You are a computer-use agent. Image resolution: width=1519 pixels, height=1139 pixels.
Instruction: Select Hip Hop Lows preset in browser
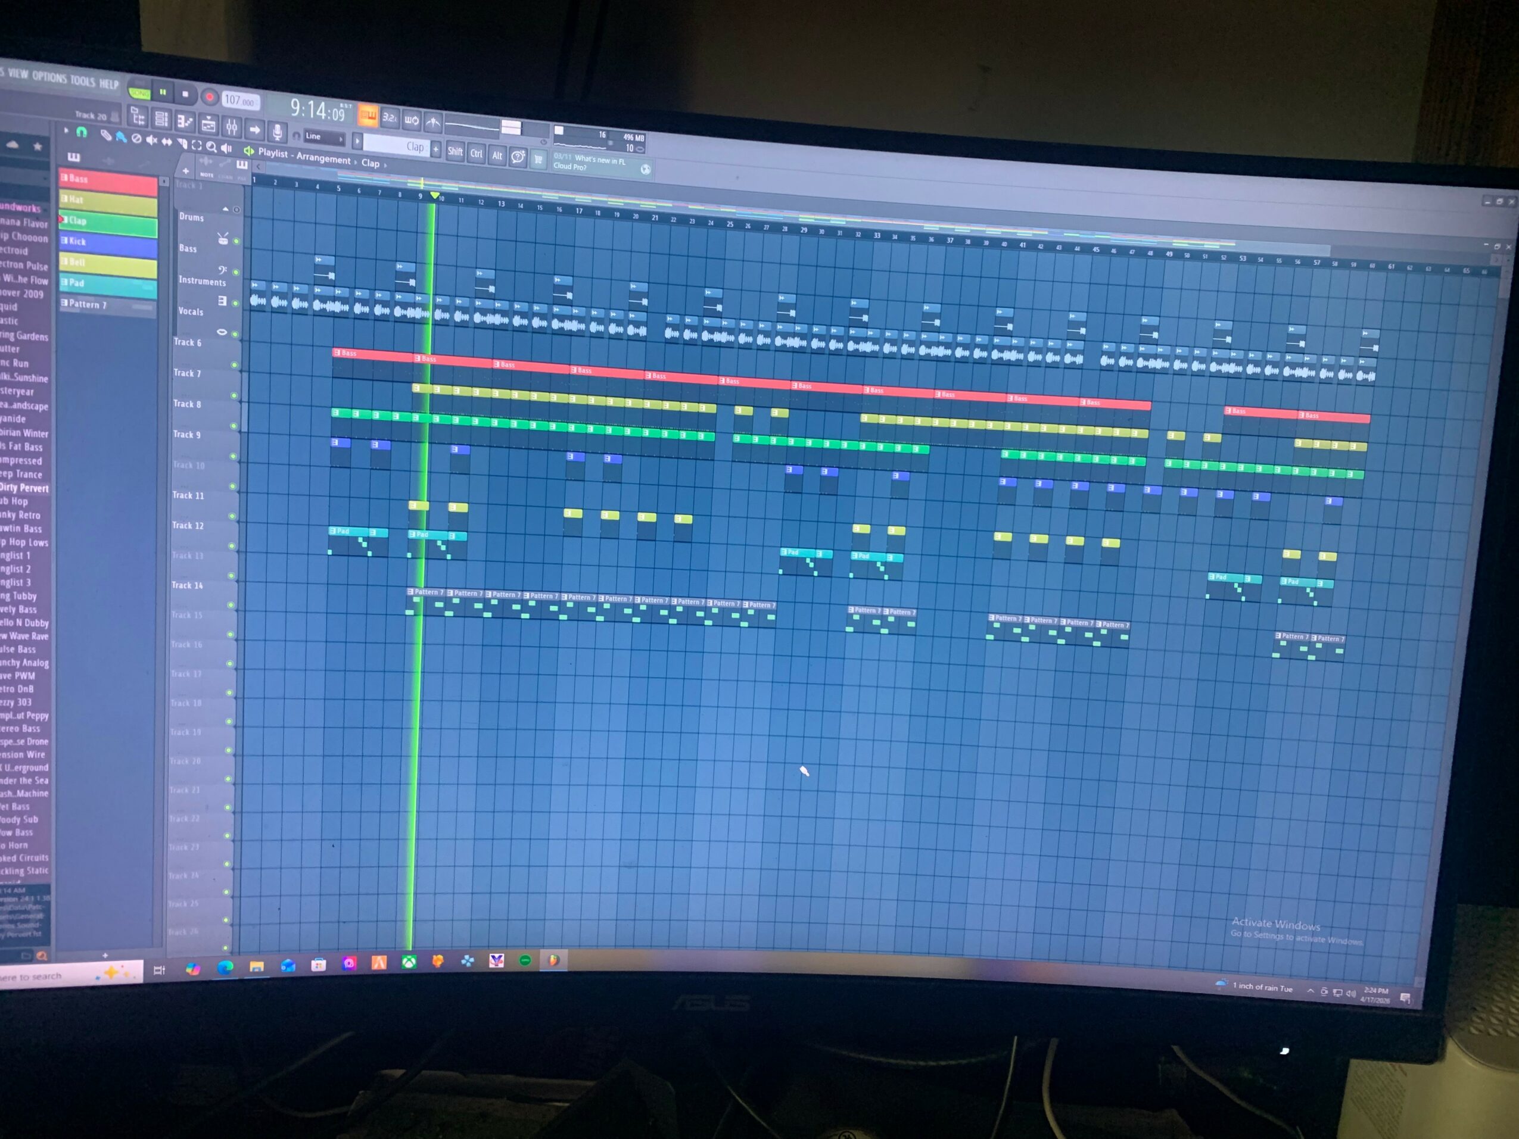pyautogui.click(x=25, y=542)
